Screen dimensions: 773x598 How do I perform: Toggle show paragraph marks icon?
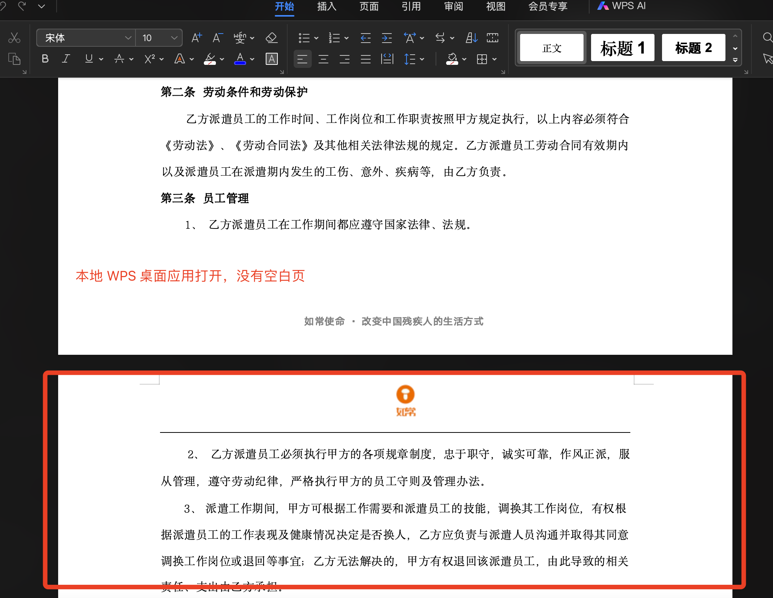[493, 38]
